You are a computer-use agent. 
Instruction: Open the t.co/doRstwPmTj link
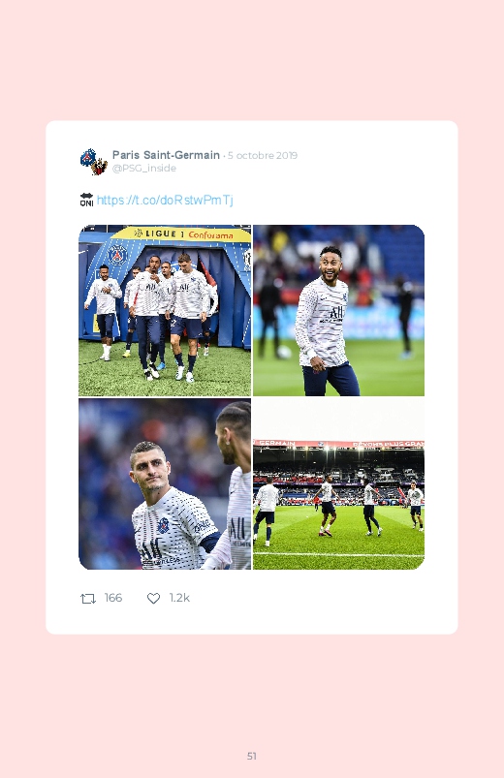coord(165,200)
